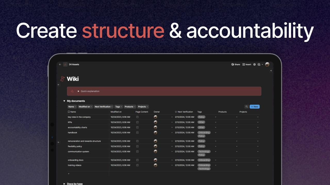Screen dimensions: 330x185
Task: Open the Products filter dropdown
Action: 130,107
